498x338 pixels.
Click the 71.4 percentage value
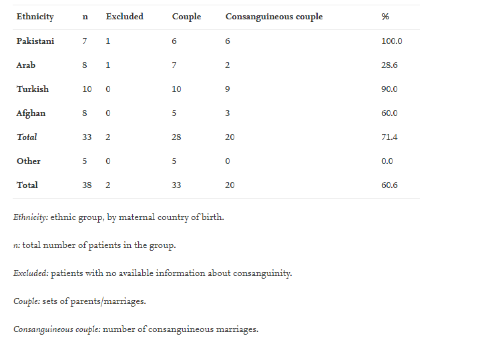coord(389,137)
